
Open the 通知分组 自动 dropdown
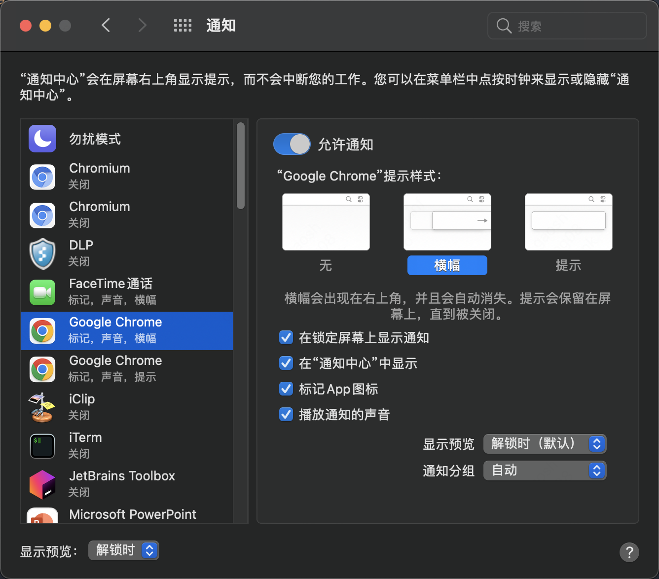(545, 470)
